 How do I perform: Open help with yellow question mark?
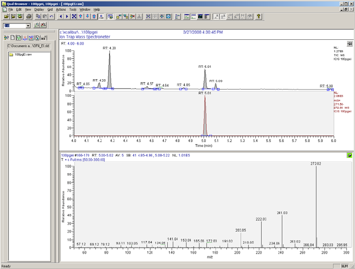[x=258, y=17]
